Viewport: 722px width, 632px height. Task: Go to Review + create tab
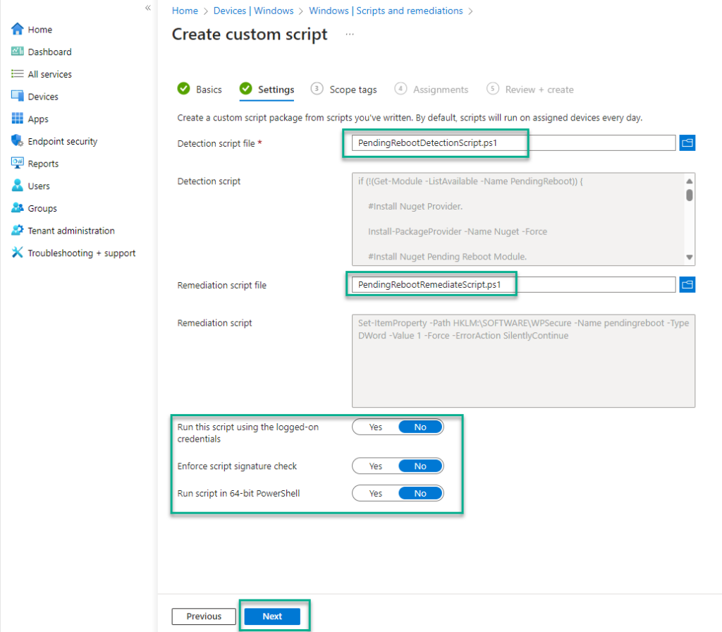tap(530, 90)
